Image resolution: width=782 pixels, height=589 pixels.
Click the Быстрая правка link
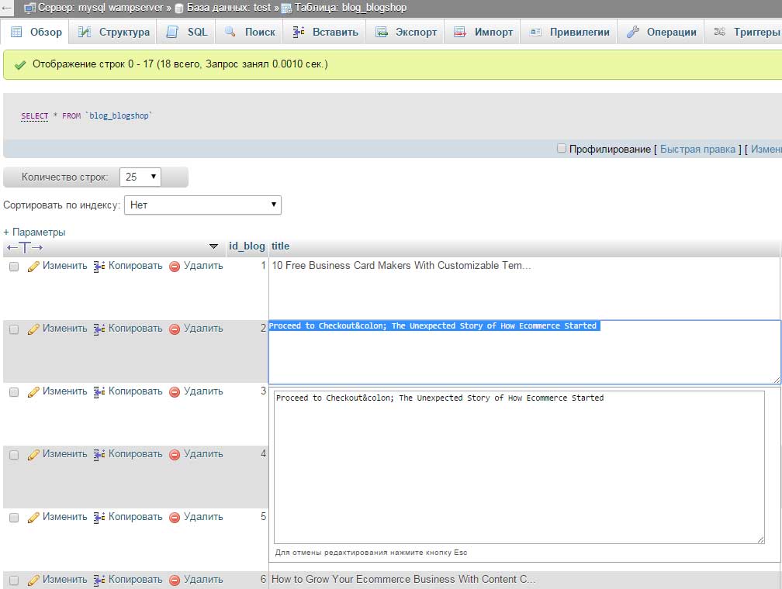[697, 149]
